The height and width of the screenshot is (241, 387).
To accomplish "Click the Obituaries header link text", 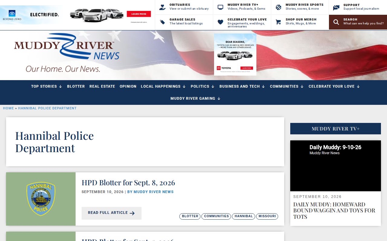I will click(180, 5).
